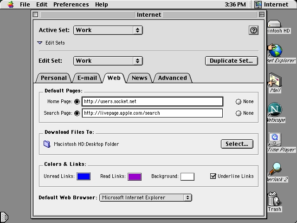Click the Home Page URL field
This screenshot has height=223, width=297.
pyautogui.click(x=152, y=102)
